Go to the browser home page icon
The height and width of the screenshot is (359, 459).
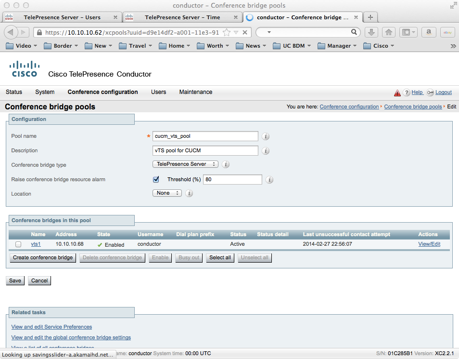pos(388,32)
